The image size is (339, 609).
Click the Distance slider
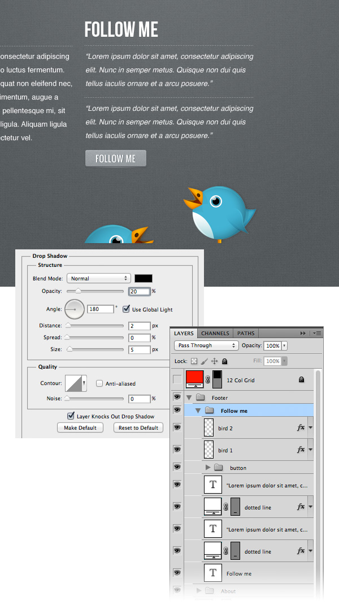pos(95,326)
